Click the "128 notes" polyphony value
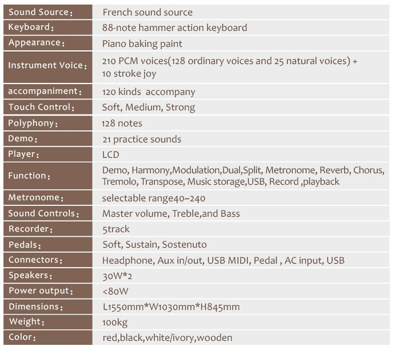395x350 pixels. pos(122,123)
